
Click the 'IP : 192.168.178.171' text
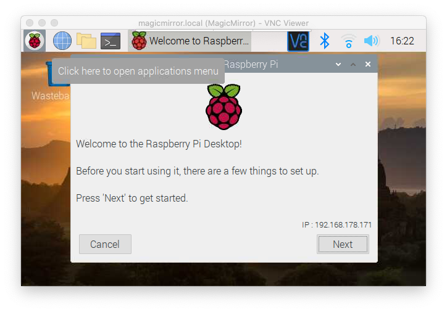pyautogui.click(x=336, y=225)
